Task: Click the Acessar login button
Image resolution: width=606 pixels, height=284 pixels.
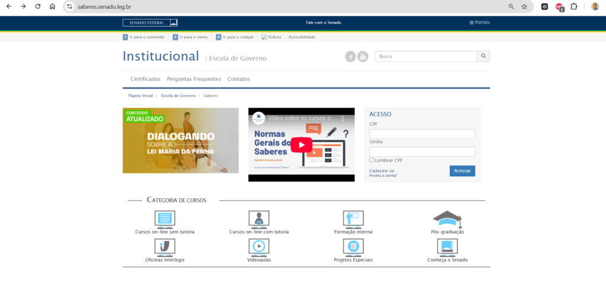Action: pyautogui.click(x=462, y=171)
